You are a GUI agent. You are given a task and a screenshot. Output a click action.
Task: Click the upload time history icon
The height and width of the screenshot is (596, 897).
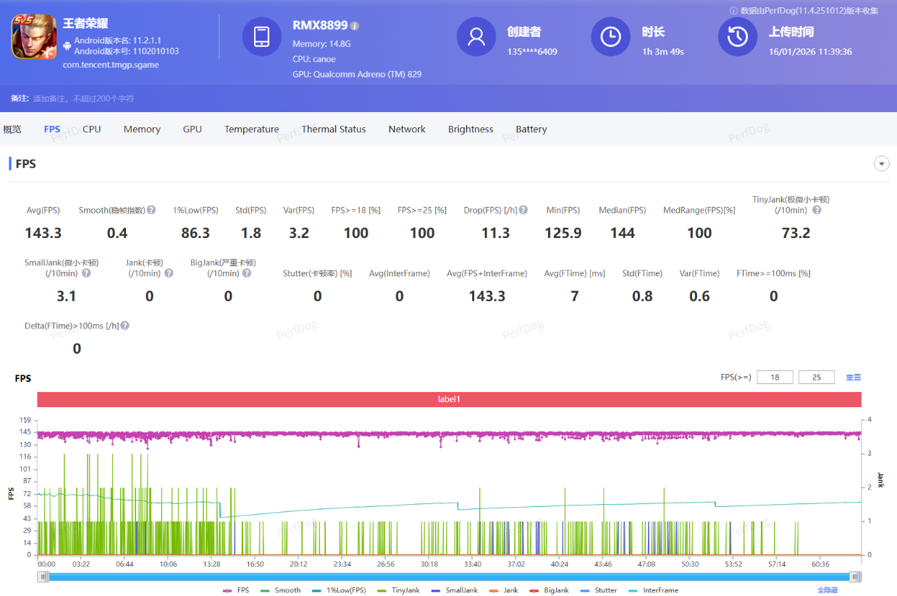click(737, 36)
